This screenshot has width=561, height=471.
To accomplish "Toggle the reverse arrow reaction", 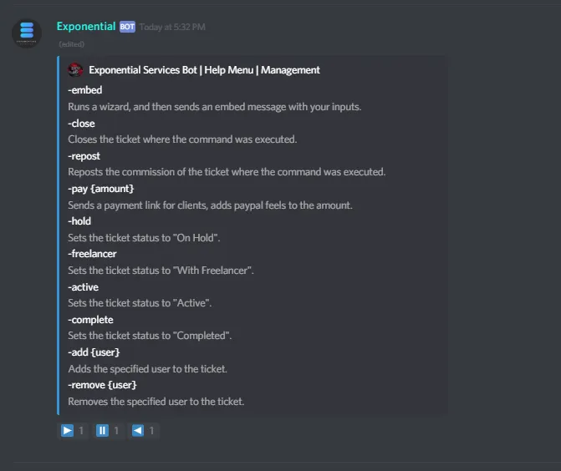I will click(143, 431).
